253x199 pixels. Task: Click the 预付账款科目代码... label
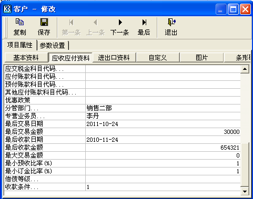(34, 85)
